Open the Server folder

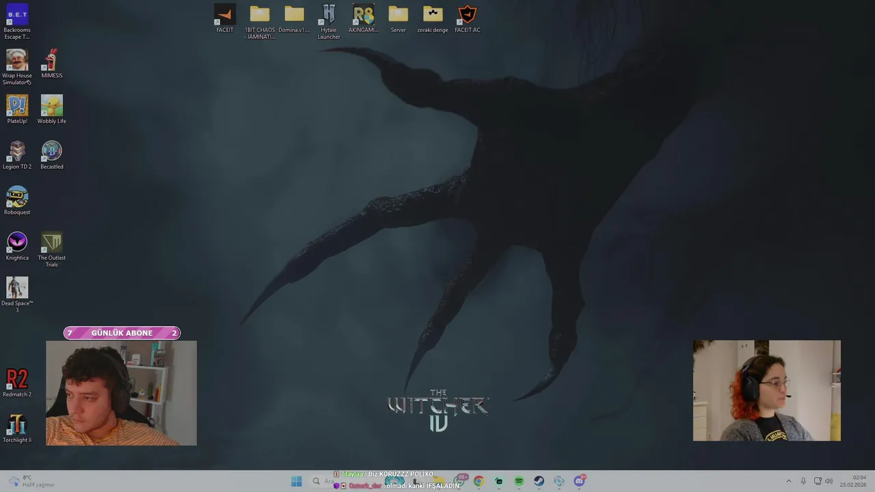398,18
